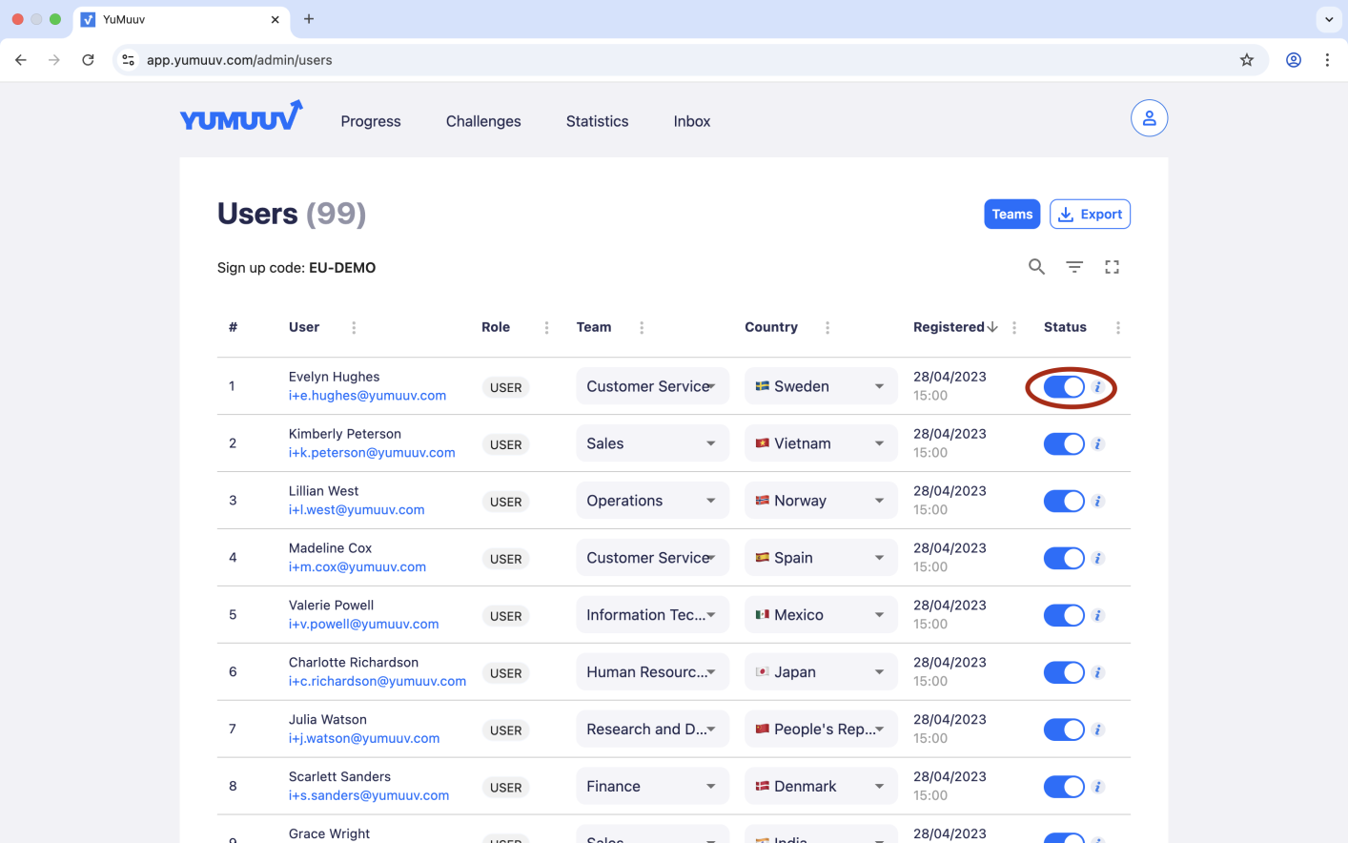Image resolution: width=1348 pixels, height=843 pixels.
Task: Click info icon for Kimberly Peterson
Action: [1098, 444]
